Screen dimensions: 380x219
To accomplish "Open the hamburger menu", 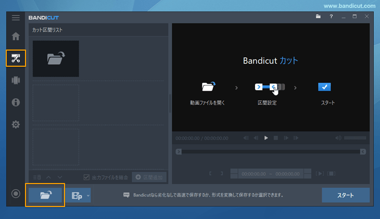I will 16,18.
